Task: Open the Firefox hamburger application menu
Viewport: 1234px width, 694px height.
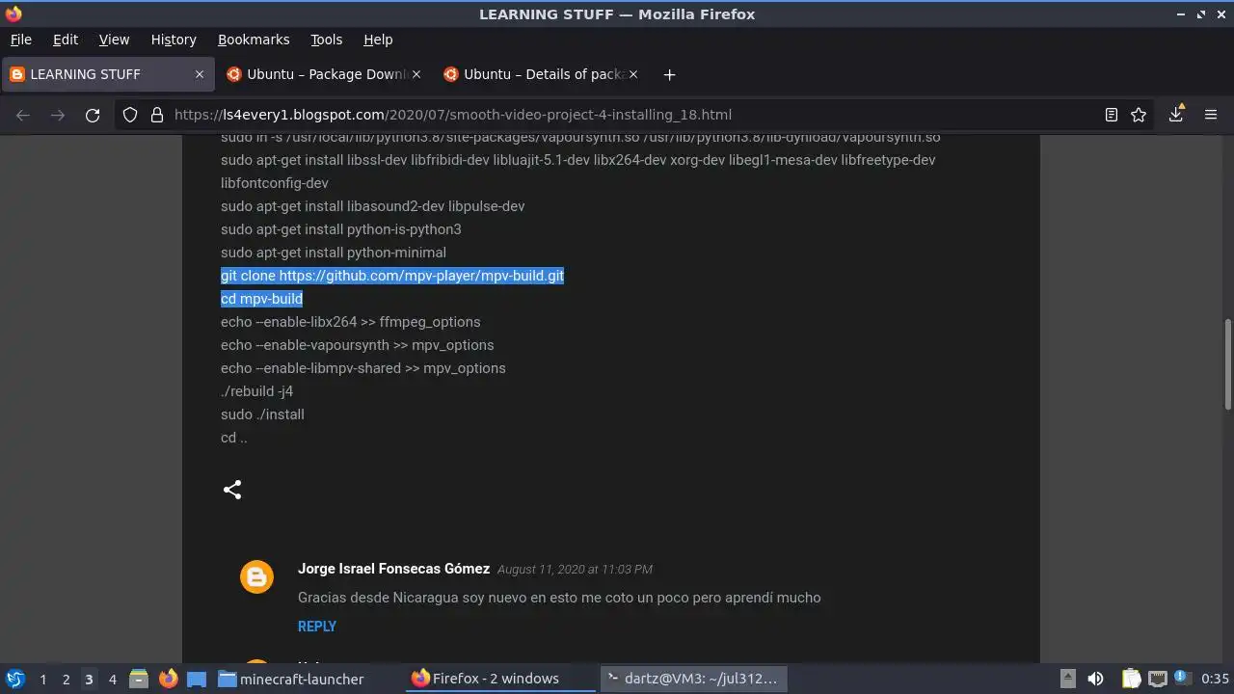Action: (1211, 115)
